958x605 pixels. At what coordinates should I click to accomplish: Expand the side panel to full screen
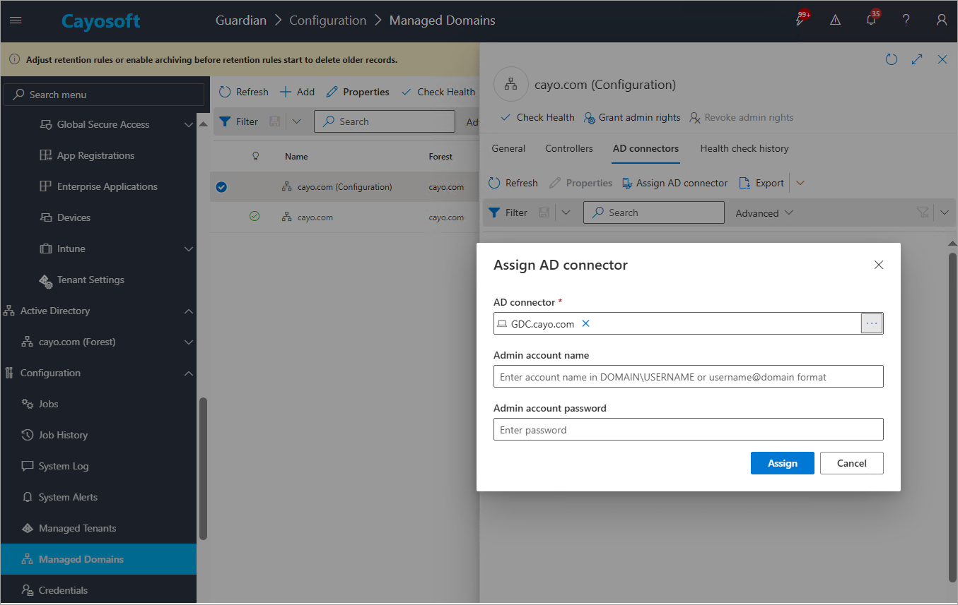[x=917, y=59]
